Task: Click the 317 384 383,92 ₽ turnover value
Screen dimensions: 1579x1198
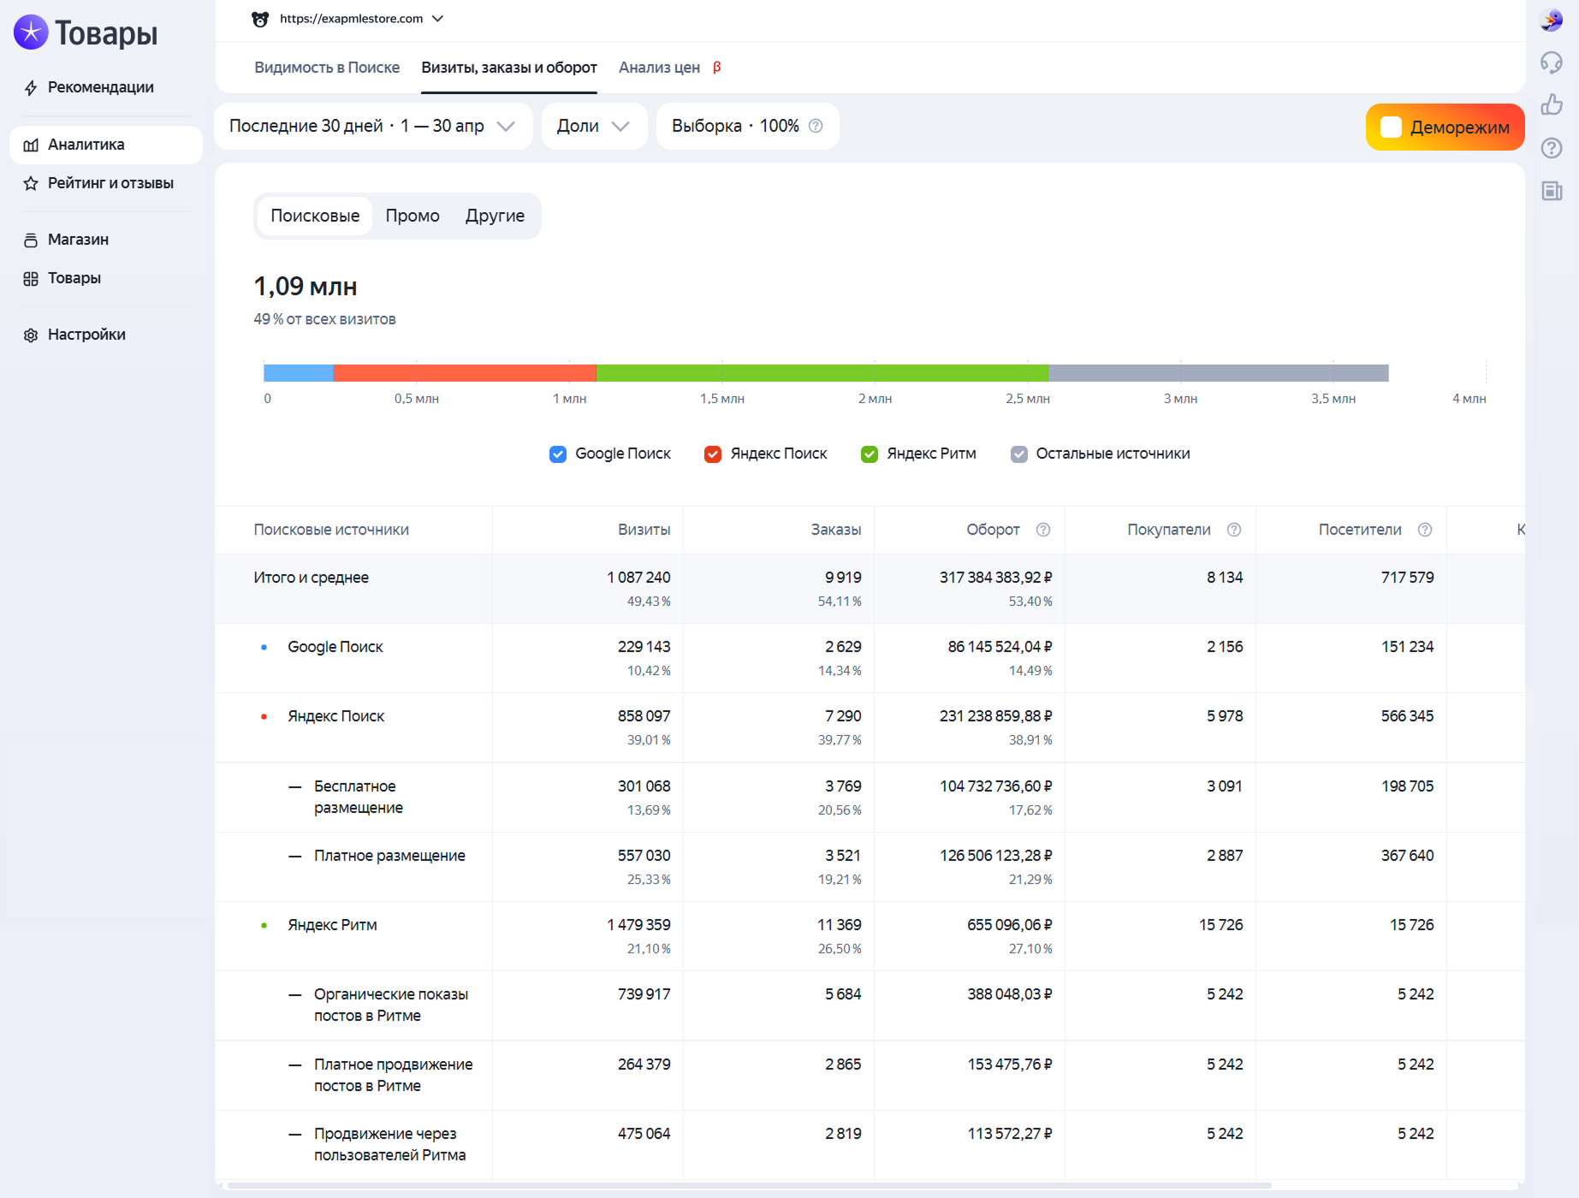Action: coord(996,578)
